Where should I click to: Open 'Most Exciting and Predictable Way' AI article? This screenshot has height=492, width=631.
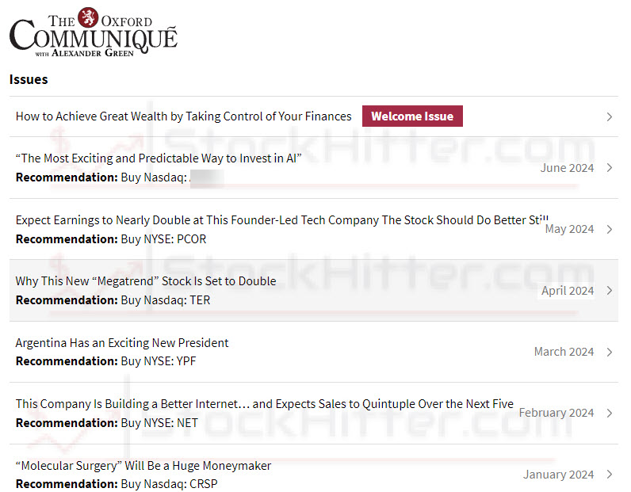click(159, 158)
